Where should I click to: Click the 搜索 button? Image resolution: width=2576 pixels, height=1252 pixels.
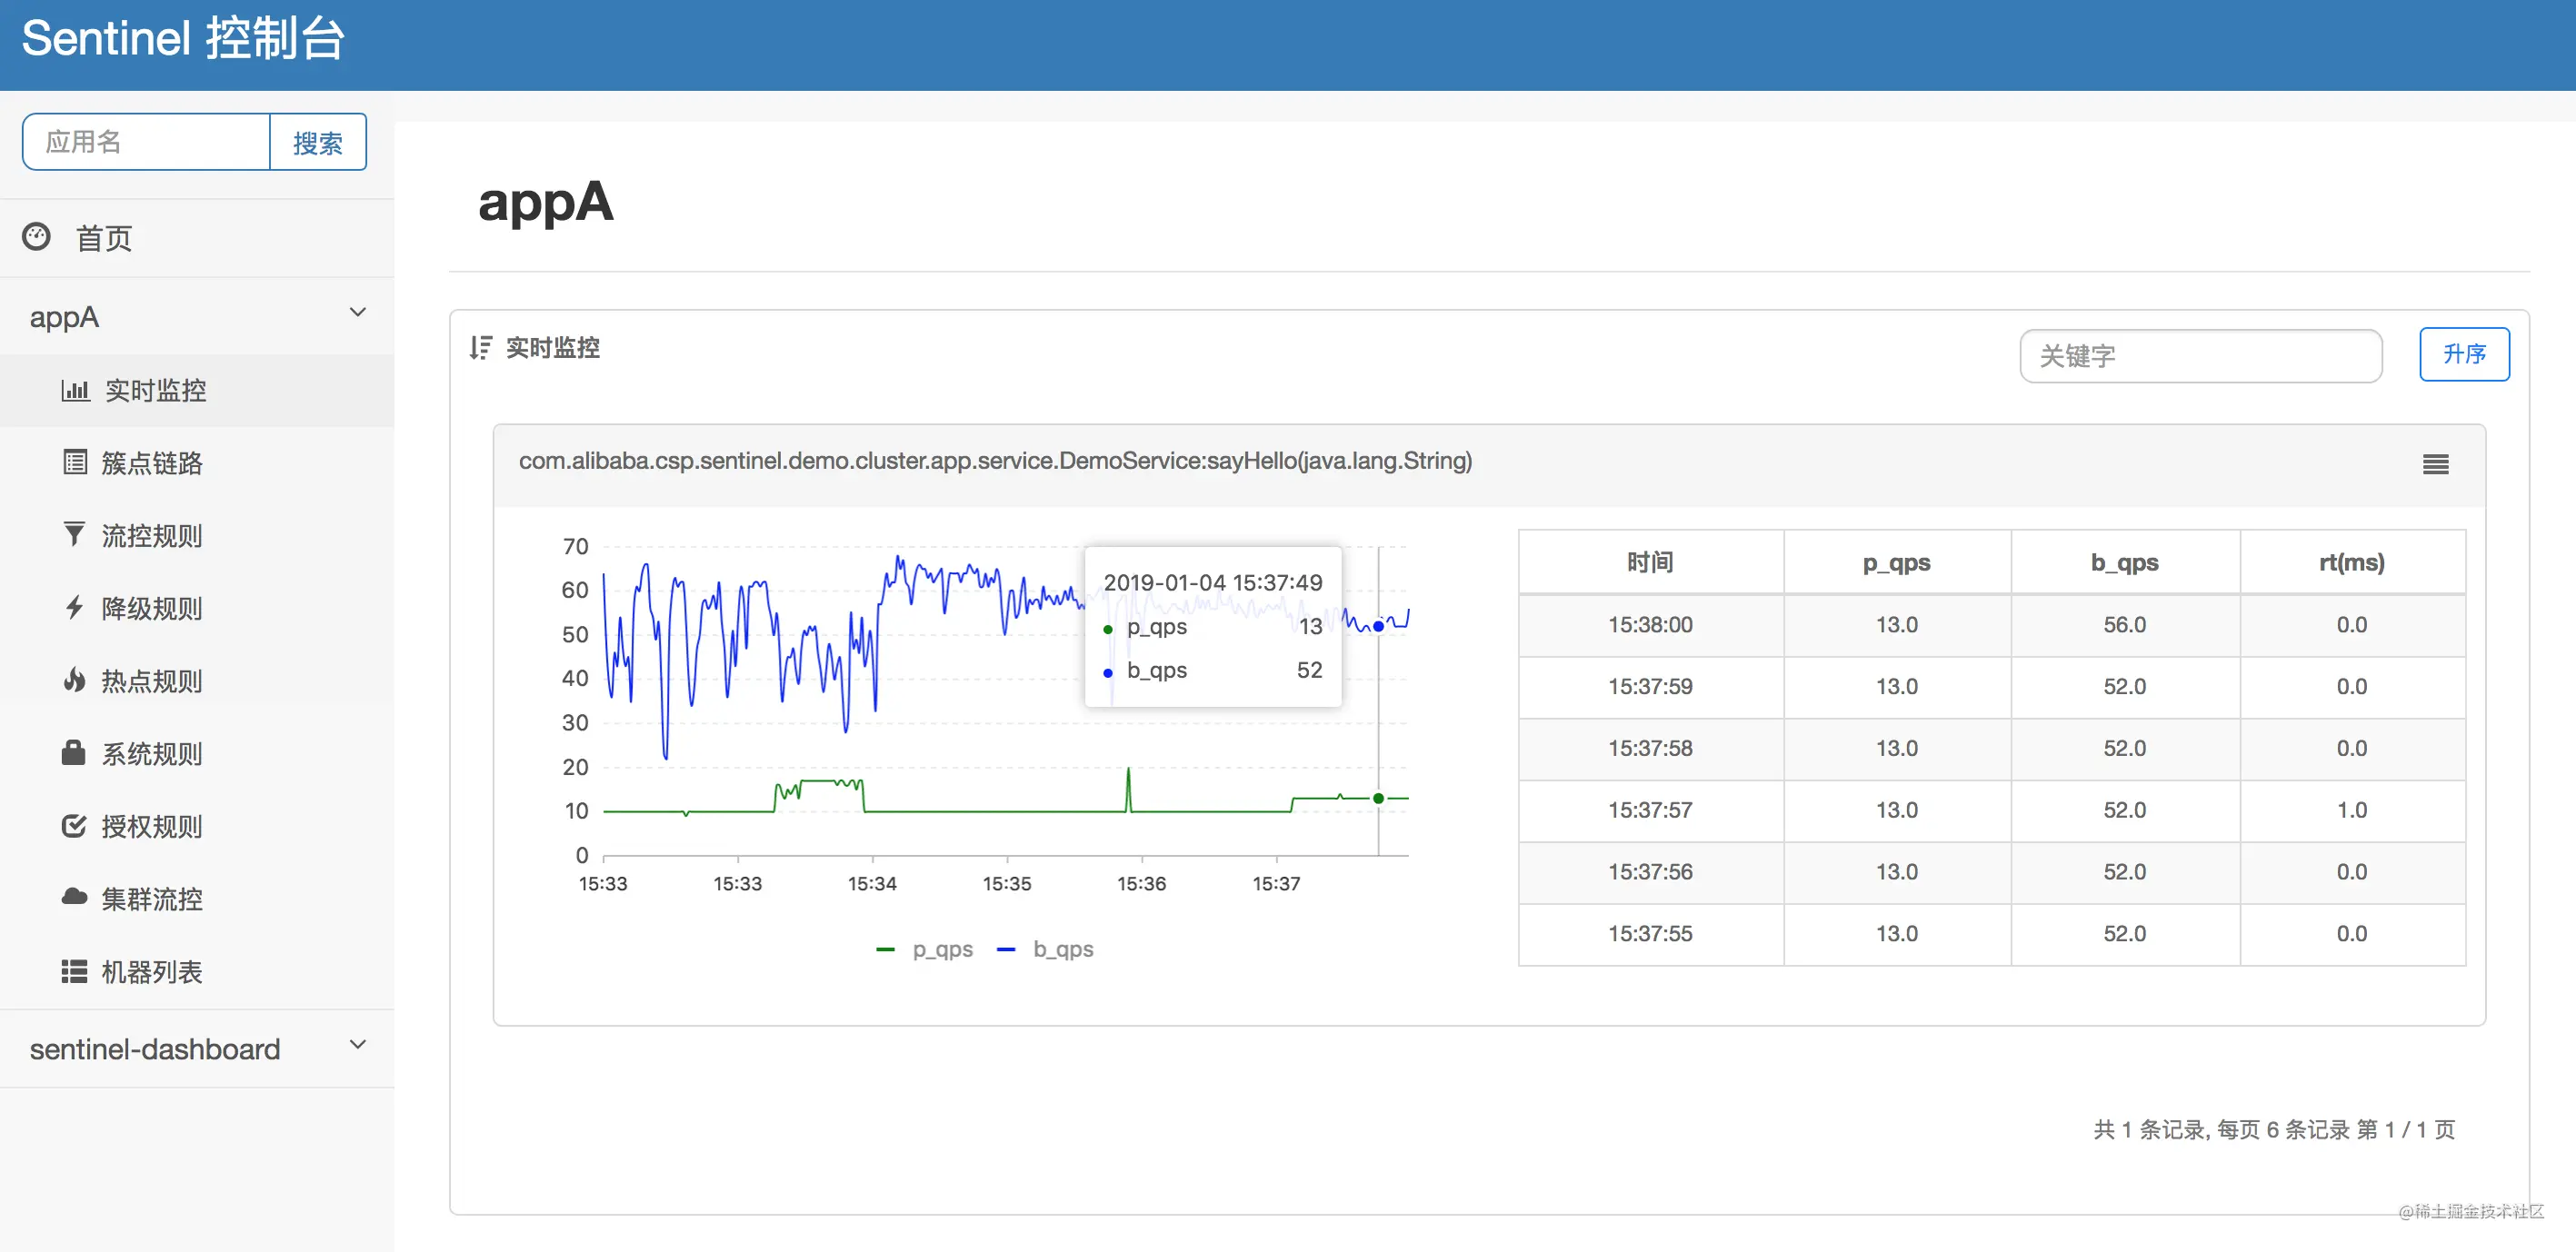pos(318,142)
